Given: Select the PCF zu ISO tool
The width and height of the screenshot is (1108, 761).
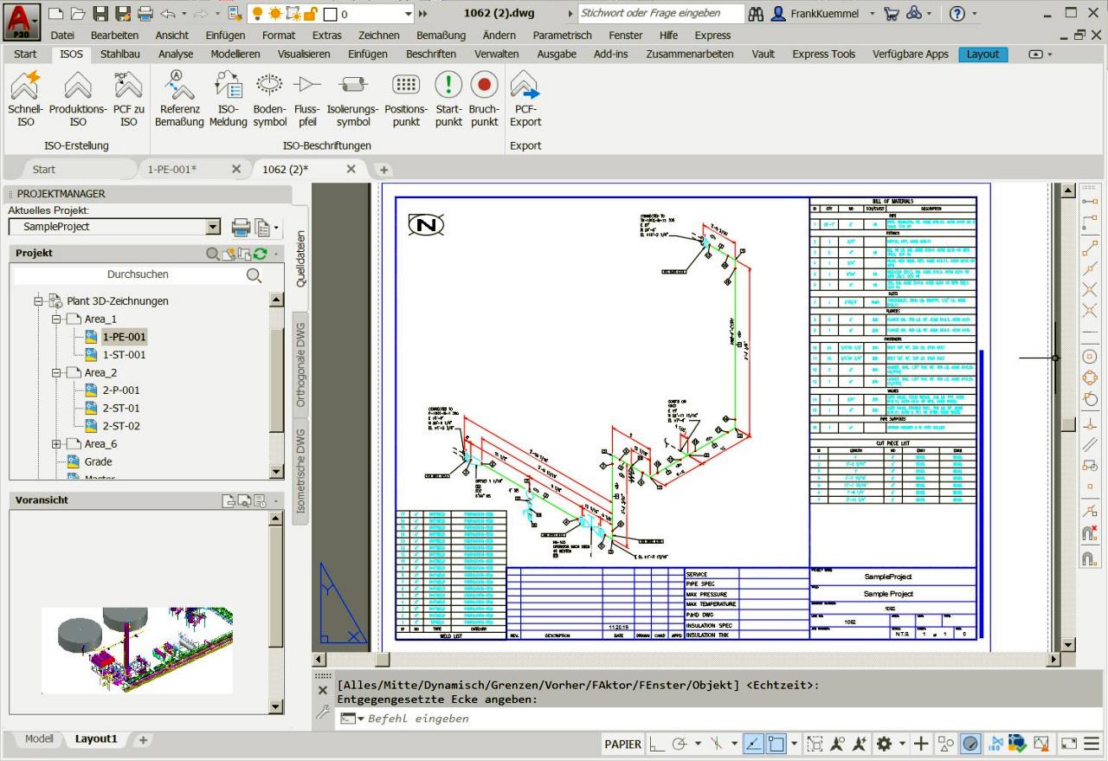Looking at the screenshot, I should coord(129,99).
